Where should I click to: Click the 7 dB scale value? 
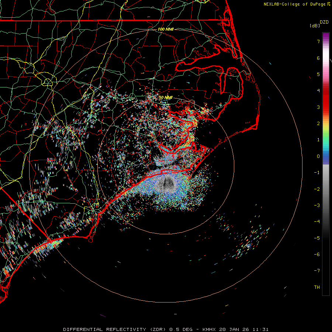[318, 41]
